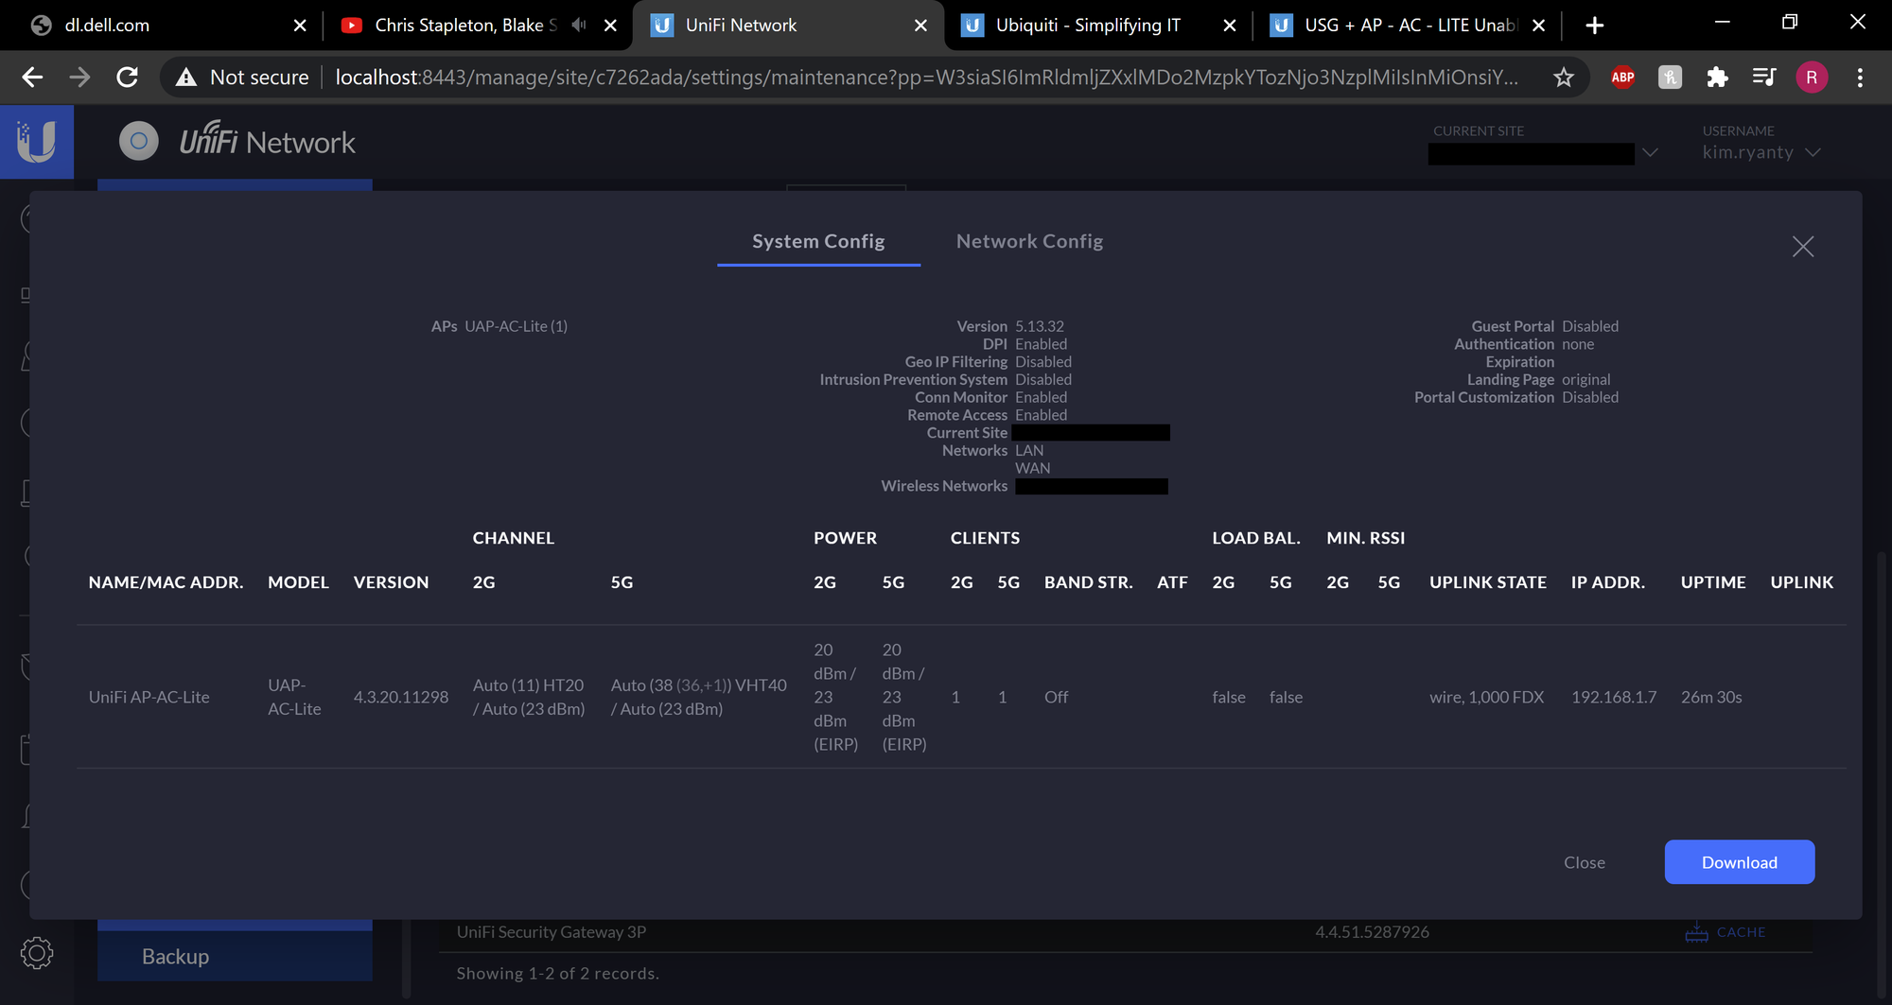1892x1005 pixels.
Task: Click the uptime value 26m 30s
Action: tap(1711, 697)
